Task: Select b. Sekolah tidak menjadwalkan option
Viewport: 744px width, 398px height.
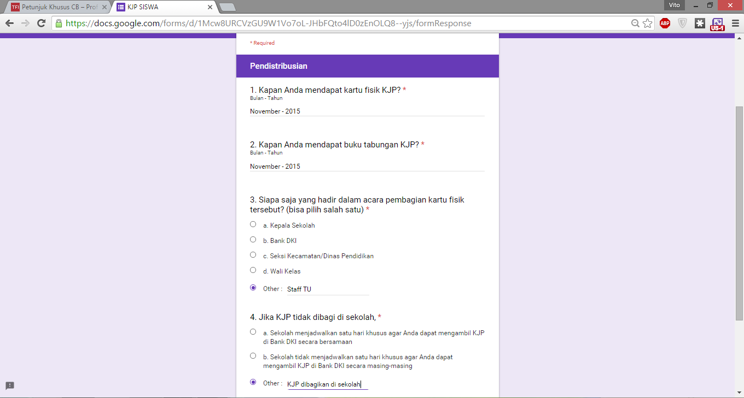Action: 253,356
